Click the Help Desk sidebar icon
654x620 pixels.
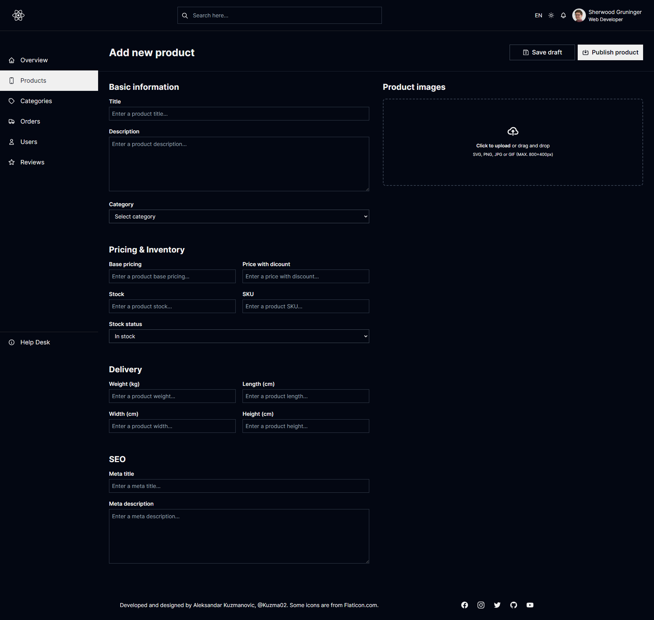(x=12, y=342)
